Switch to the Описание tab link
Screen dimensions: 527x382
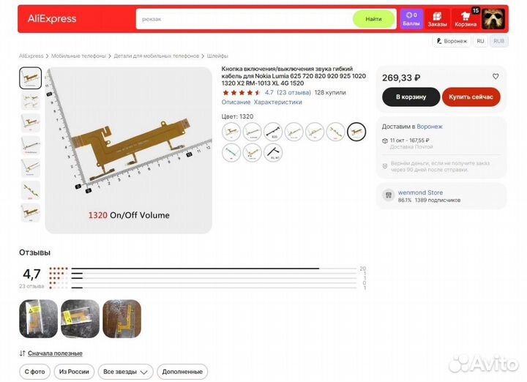pyautogui.click(x=236, y=102)
